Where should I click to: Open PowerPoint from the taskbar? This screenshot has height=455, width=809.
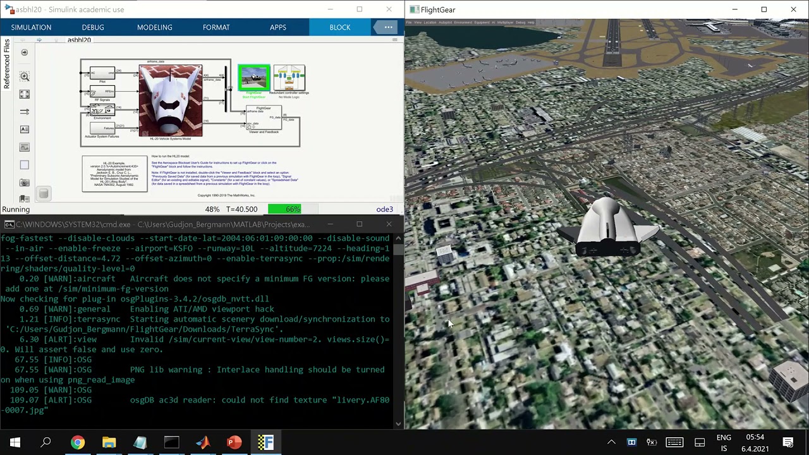click(x=234, y=442)
